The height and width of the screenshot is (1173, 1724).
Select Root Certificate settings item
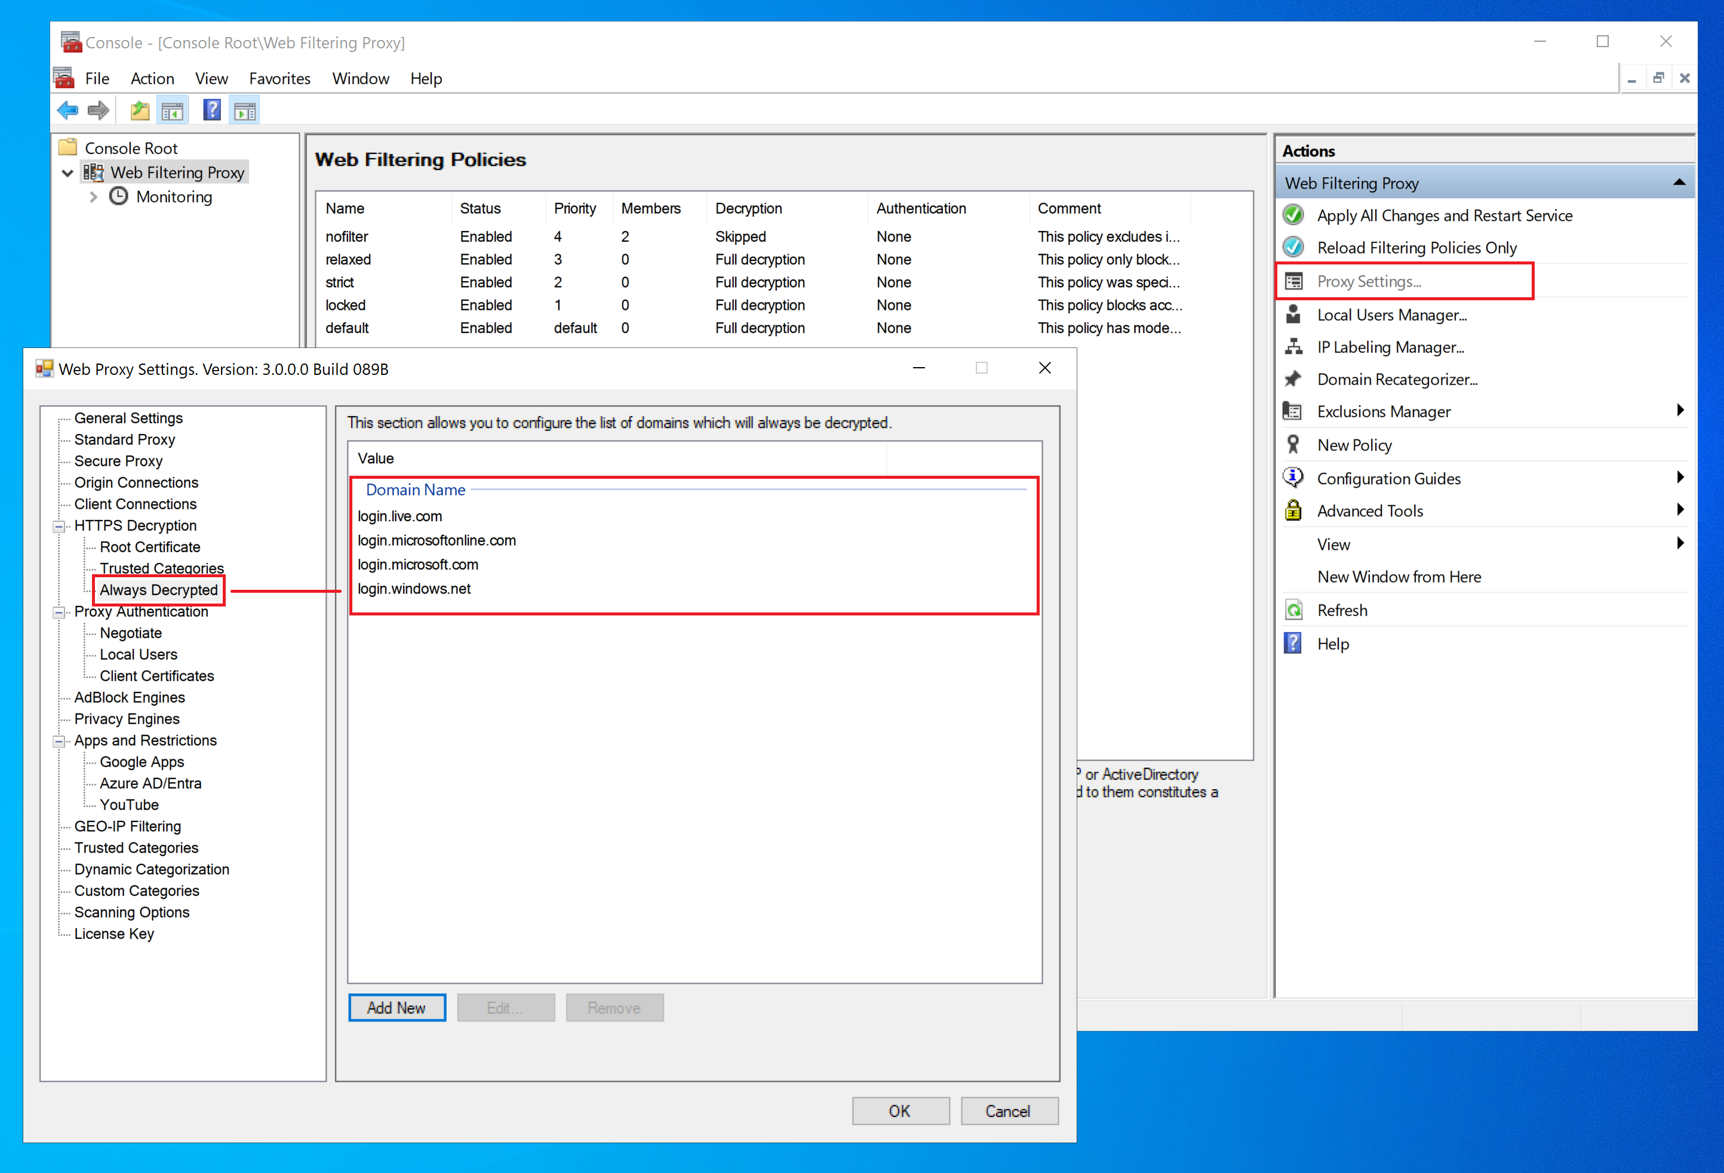[150, 547]
